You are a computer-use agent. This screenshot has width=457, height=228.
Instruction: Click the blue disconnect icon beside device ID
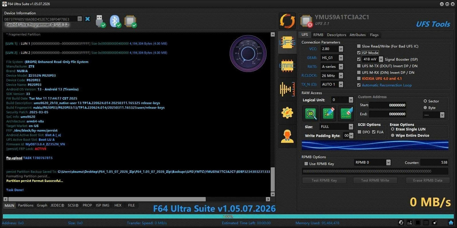tap(87, 19)
